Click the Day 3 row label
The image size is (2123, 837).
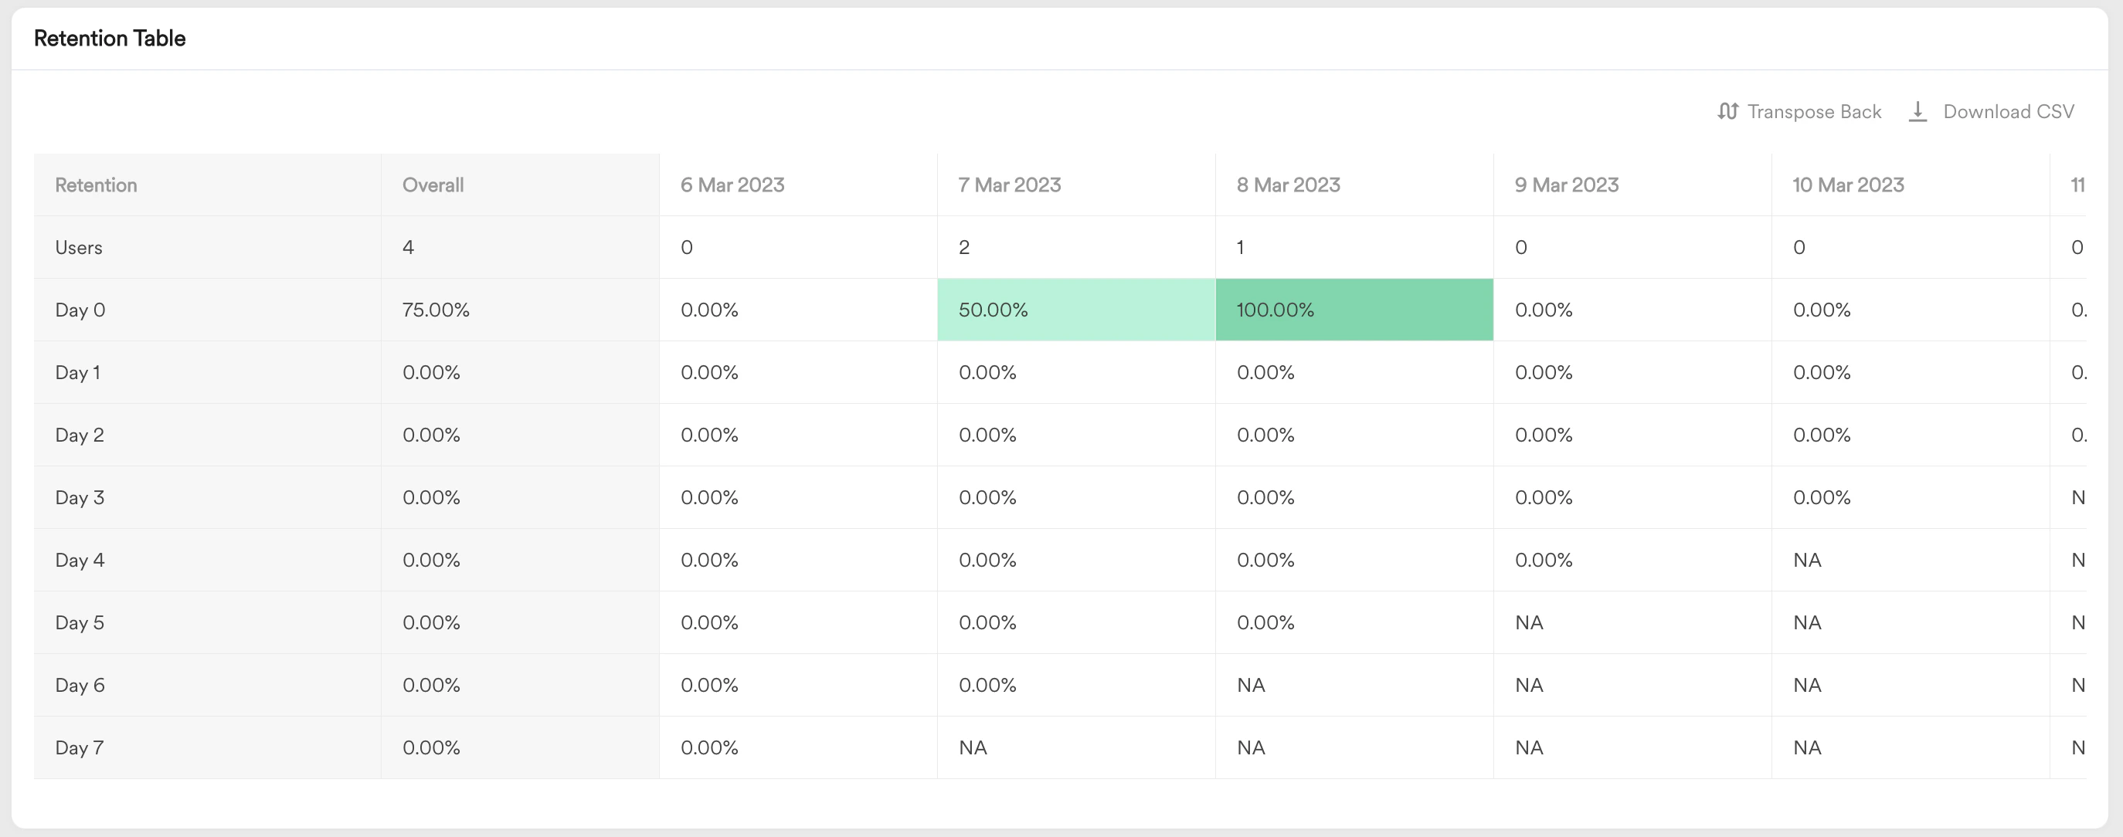click(79, 497)
